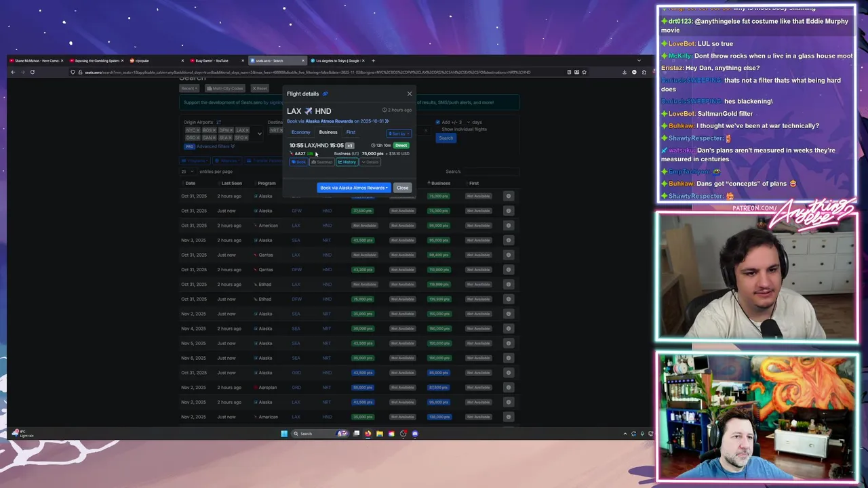
Task: Click the ORD origin link in Aeroplan row
Action: (x=296, y=388)
